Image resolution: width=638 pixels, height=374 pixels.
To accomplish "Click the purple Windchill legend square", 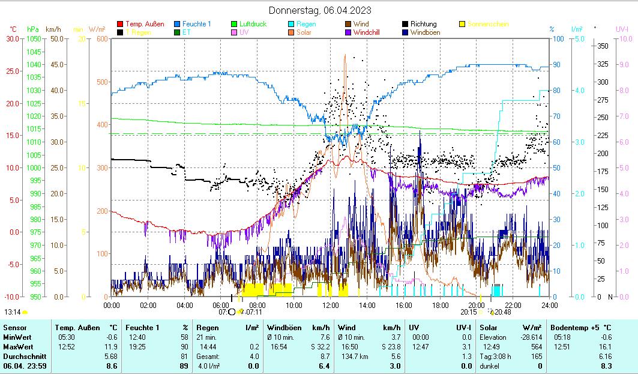I will (x=348, y=32).
